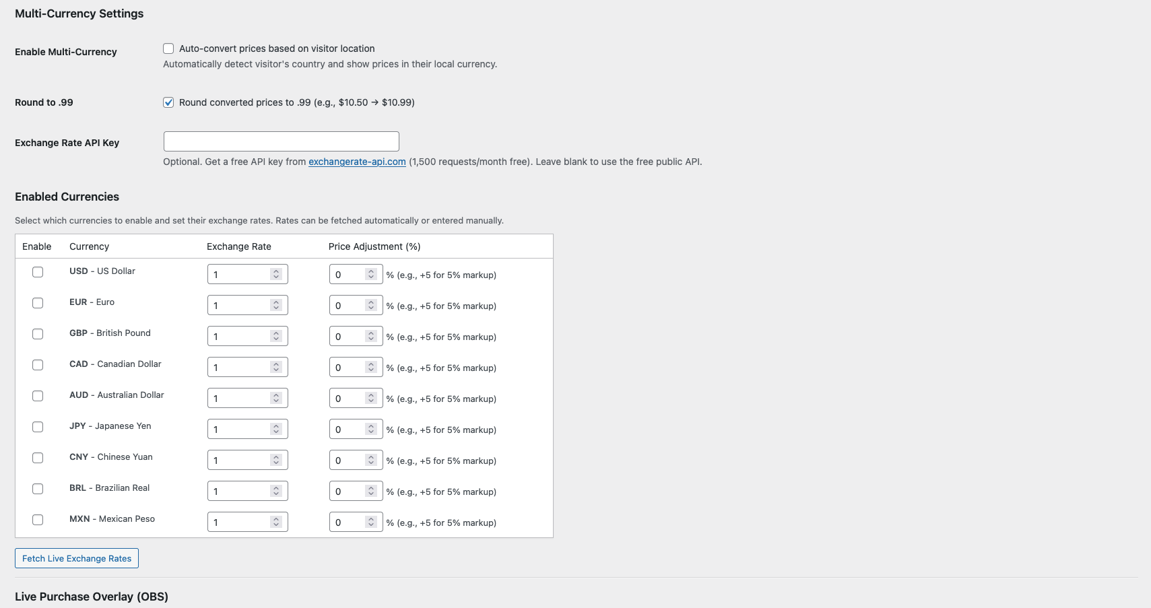Enable the CNY - Chinese Yuan currency
Screen dimensions: 1151x608
point(38,458)
